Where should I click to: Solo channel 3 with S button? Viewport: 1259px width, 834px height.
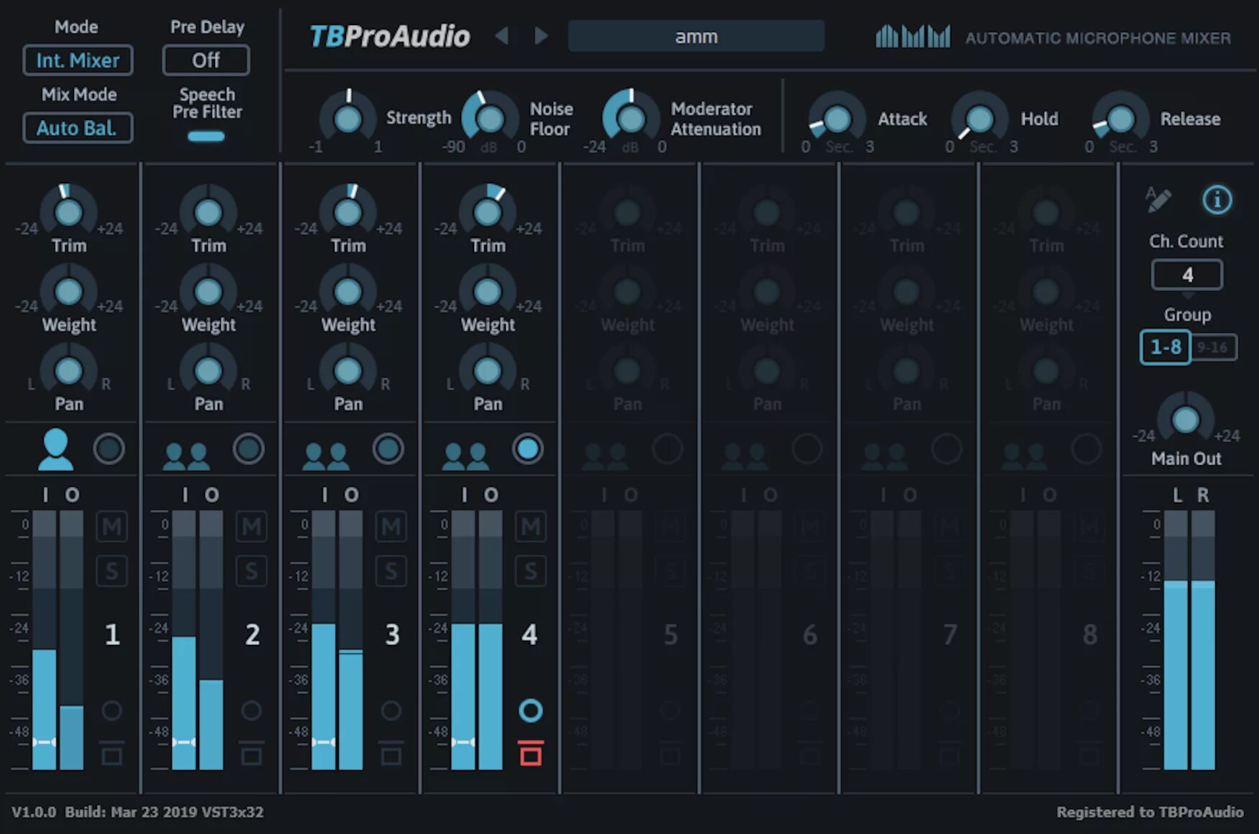[391, 572]
